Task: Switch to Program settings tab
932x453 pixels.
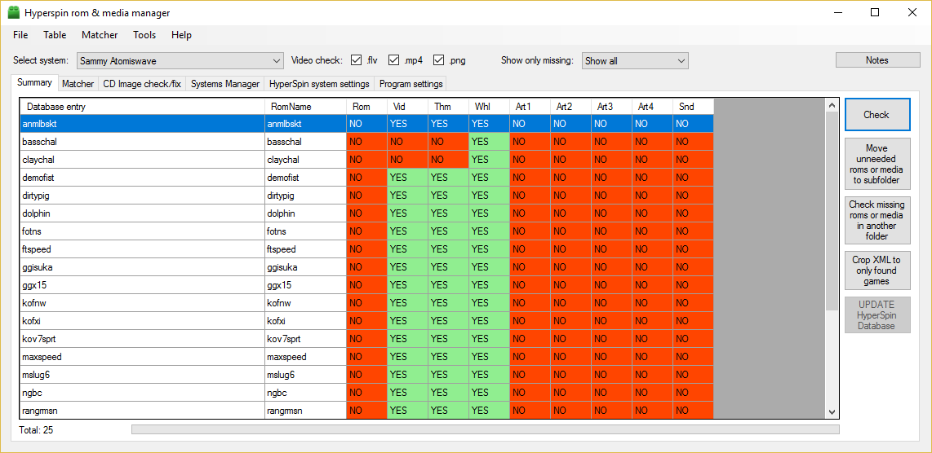Action: coord(411,84)
